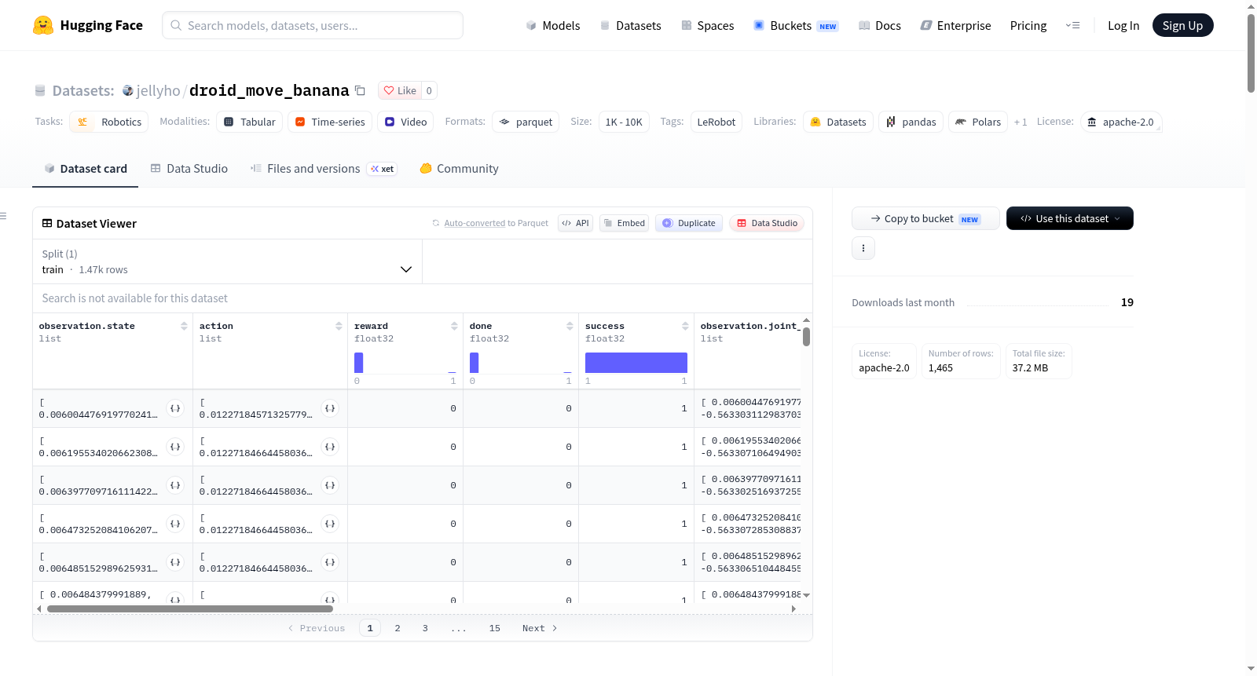Open the API button in Dataset Viewer
Viewport: 1257px width, 676px height.
click(x=575, y=223)
